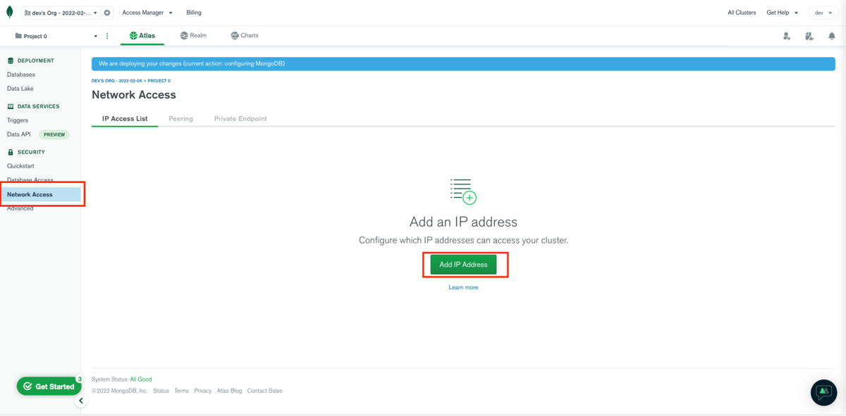Image resolution: width=846 pixels, height=416 pixels.
Task: Open organization settings gear icon
Action: [x=107, y=13]
